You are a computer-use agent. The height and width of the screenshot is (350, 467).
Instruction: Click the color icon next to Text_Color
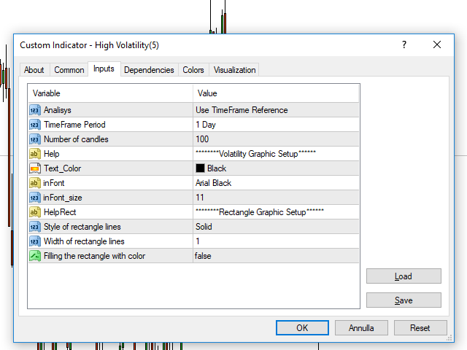click(x=34, y=168)
